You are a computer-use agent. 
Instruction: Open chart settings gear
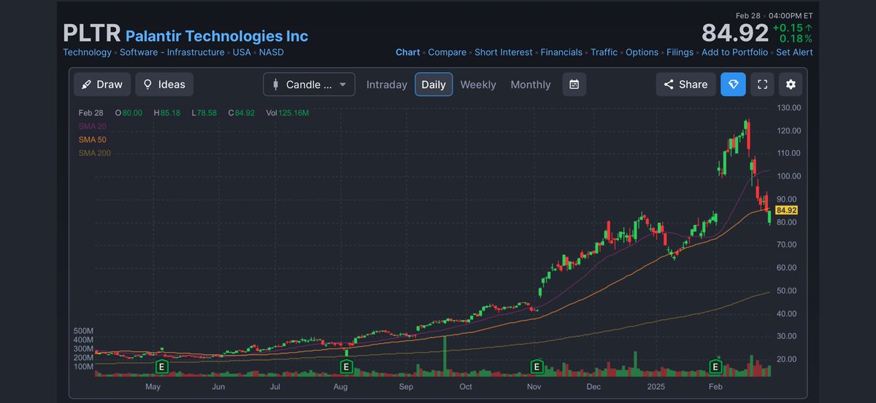[x=791, y=85]
